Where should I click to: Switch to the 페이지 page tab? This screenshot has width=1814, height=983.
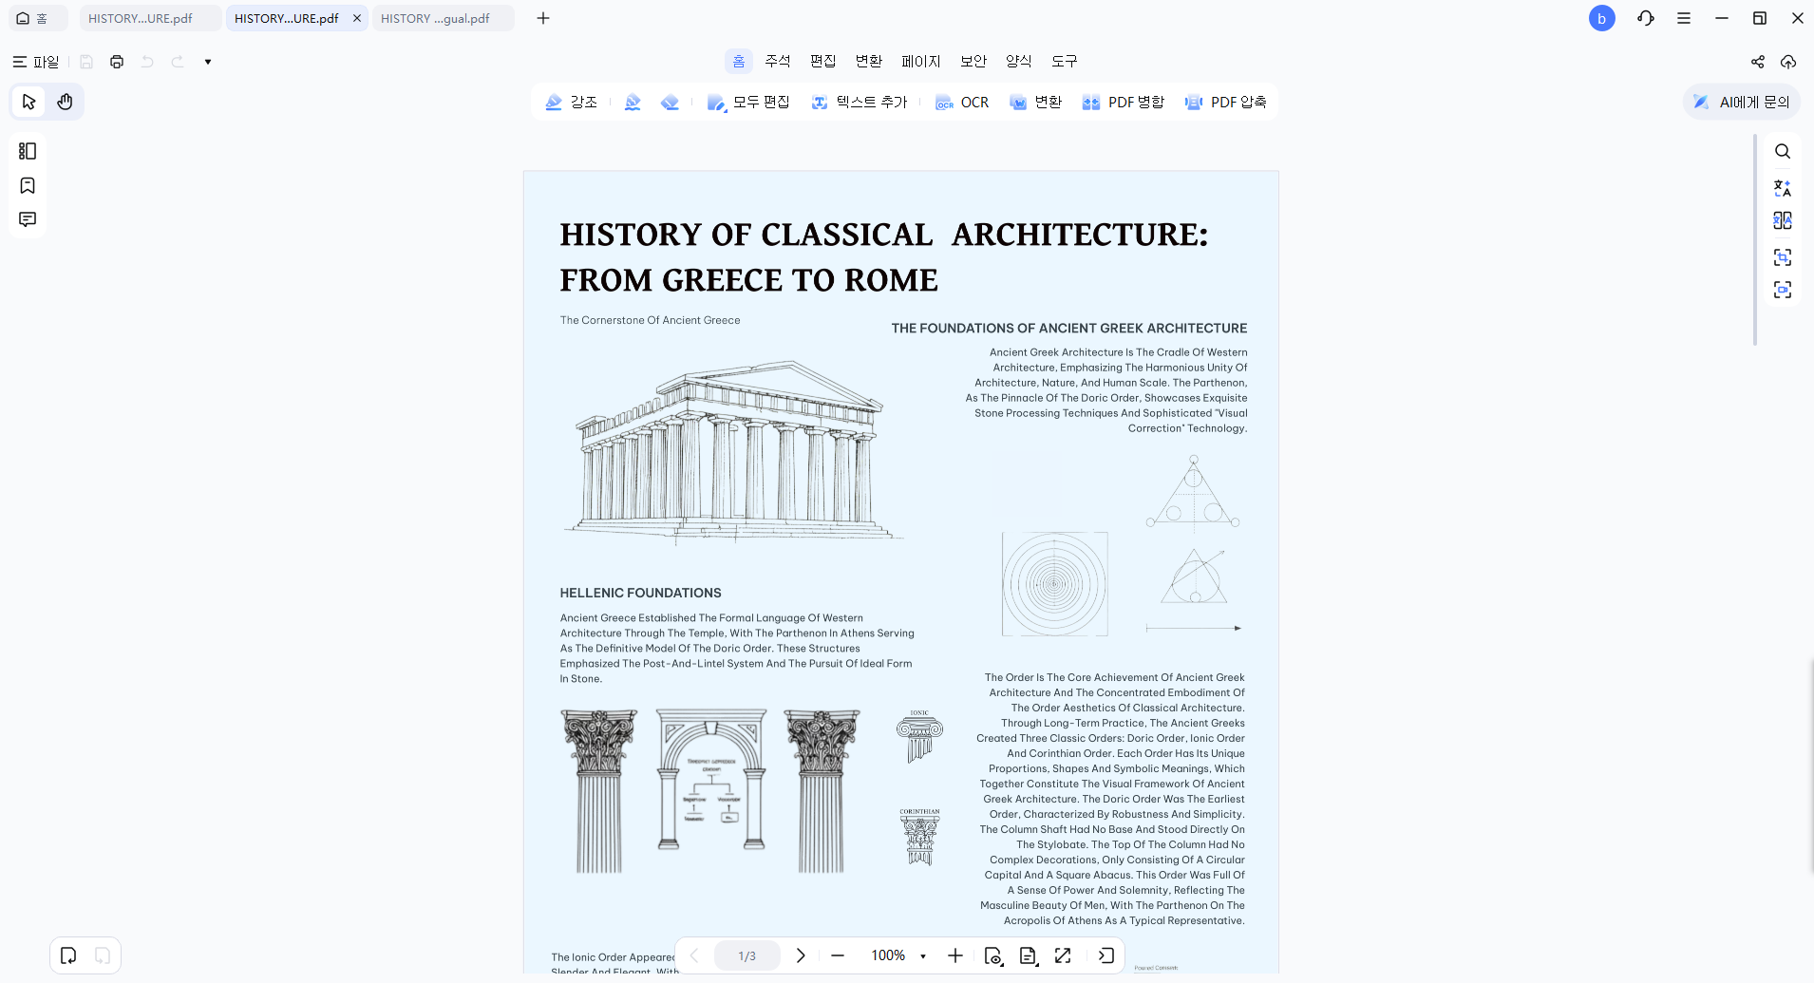point(921,62)
